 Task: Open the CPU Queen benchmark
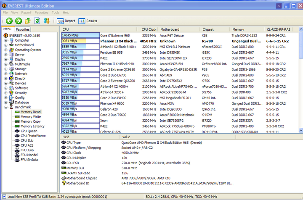[x=29, y=131]
